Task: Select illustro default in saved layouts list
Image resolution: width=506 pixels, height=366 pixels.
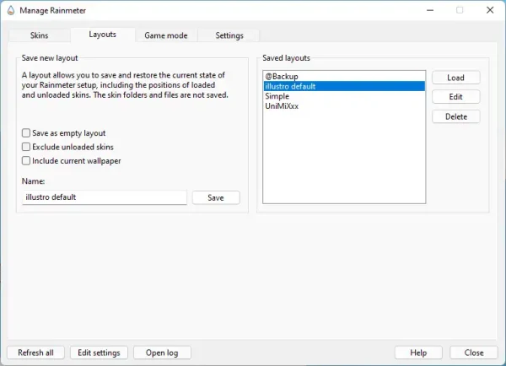Action: [x=344, y=86]
